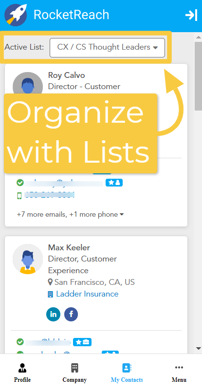Screen dimensions: 202x392
Task: Select the My Contacts tab
Action: (127, 373)
